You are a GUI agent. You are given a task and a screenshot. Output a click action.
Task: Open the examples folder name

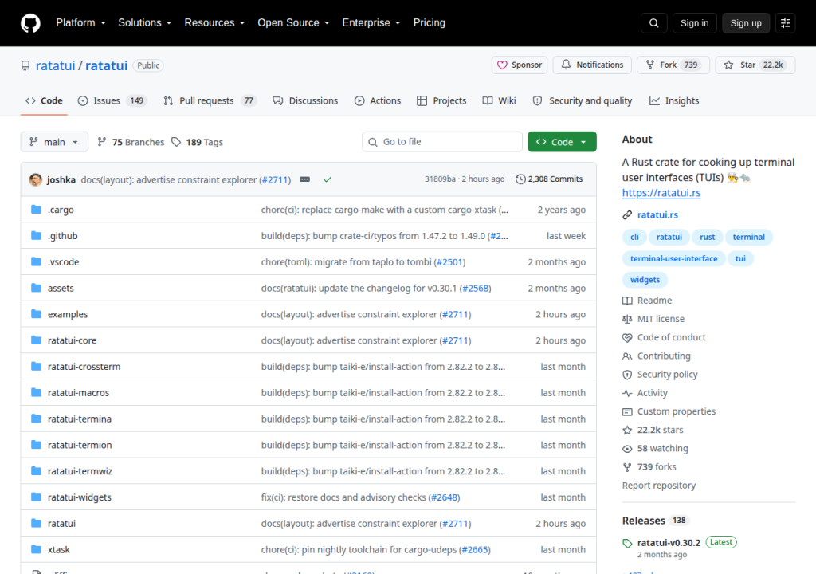(68, 314)
